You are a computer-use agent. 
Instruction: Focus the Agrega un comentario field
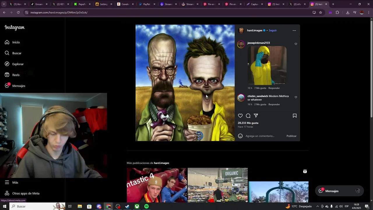click(x=264, y=136)
